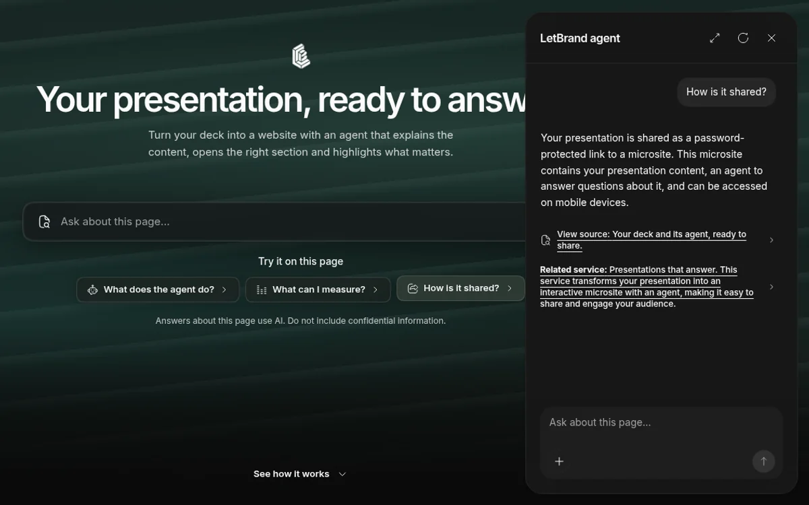Expand the LetBrand agent panel
This screenshot has height=505, width=809.
tap(715, 38)
